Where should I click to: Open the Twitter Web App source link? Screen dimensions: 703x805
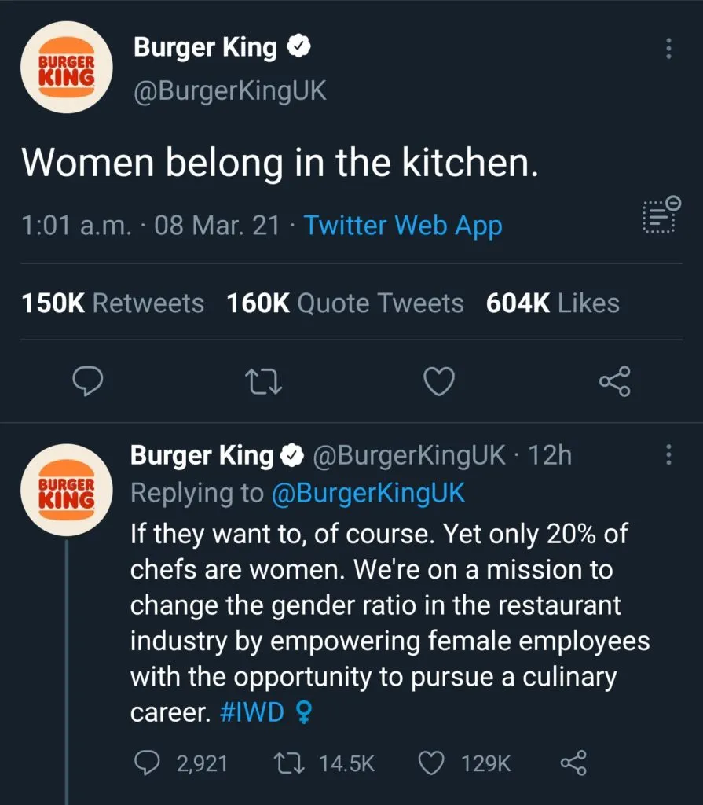402,226
